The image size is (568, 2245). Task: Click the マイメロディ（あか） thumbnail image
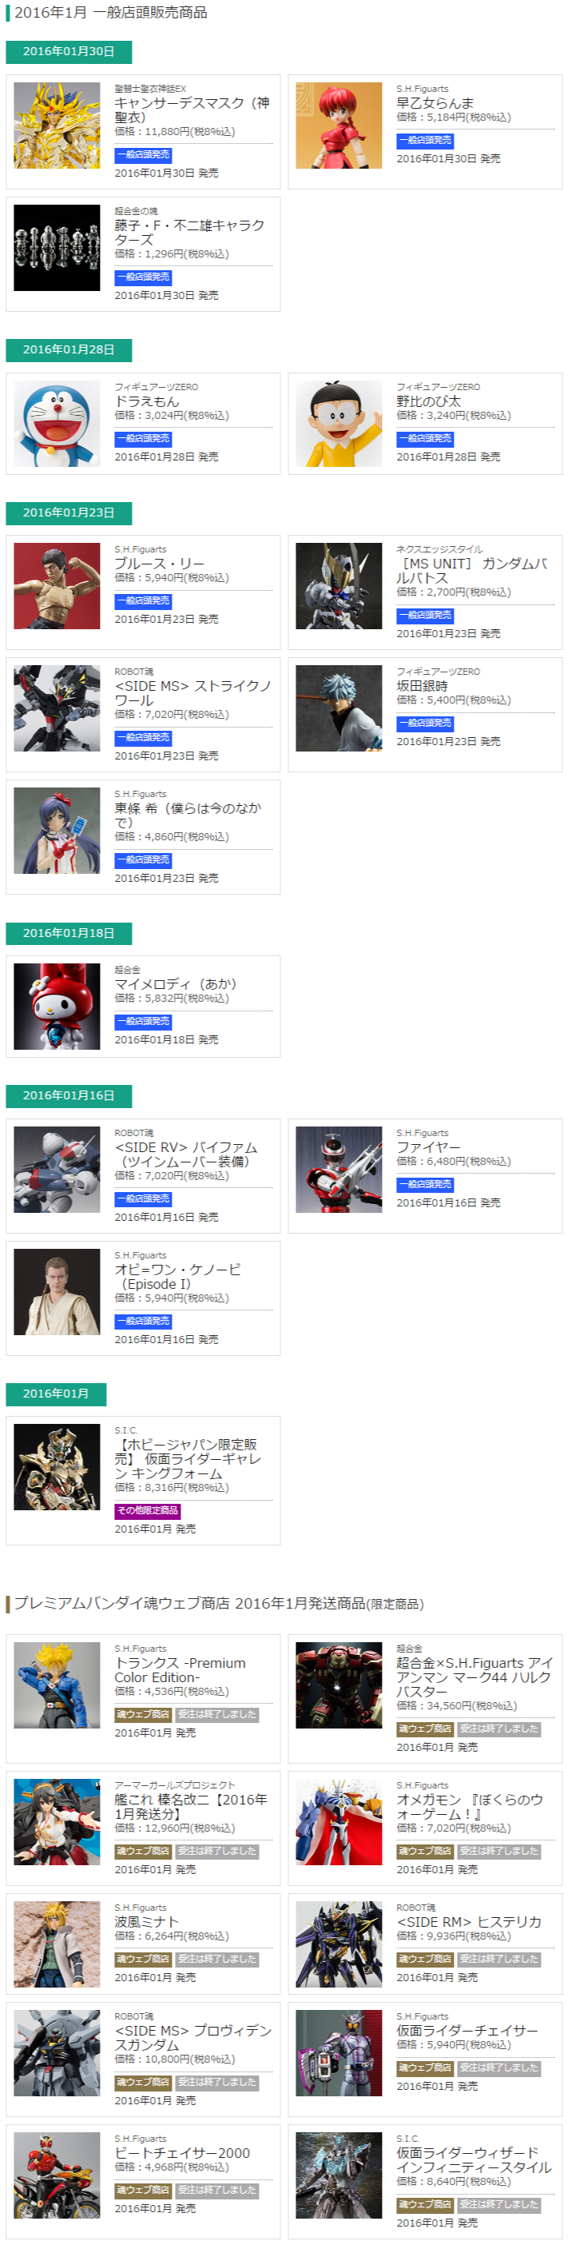coord(57,1007)
